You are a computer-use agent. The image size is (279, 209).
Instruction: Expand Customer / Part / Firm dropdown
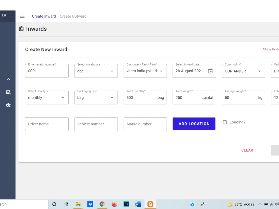(145, 71)
